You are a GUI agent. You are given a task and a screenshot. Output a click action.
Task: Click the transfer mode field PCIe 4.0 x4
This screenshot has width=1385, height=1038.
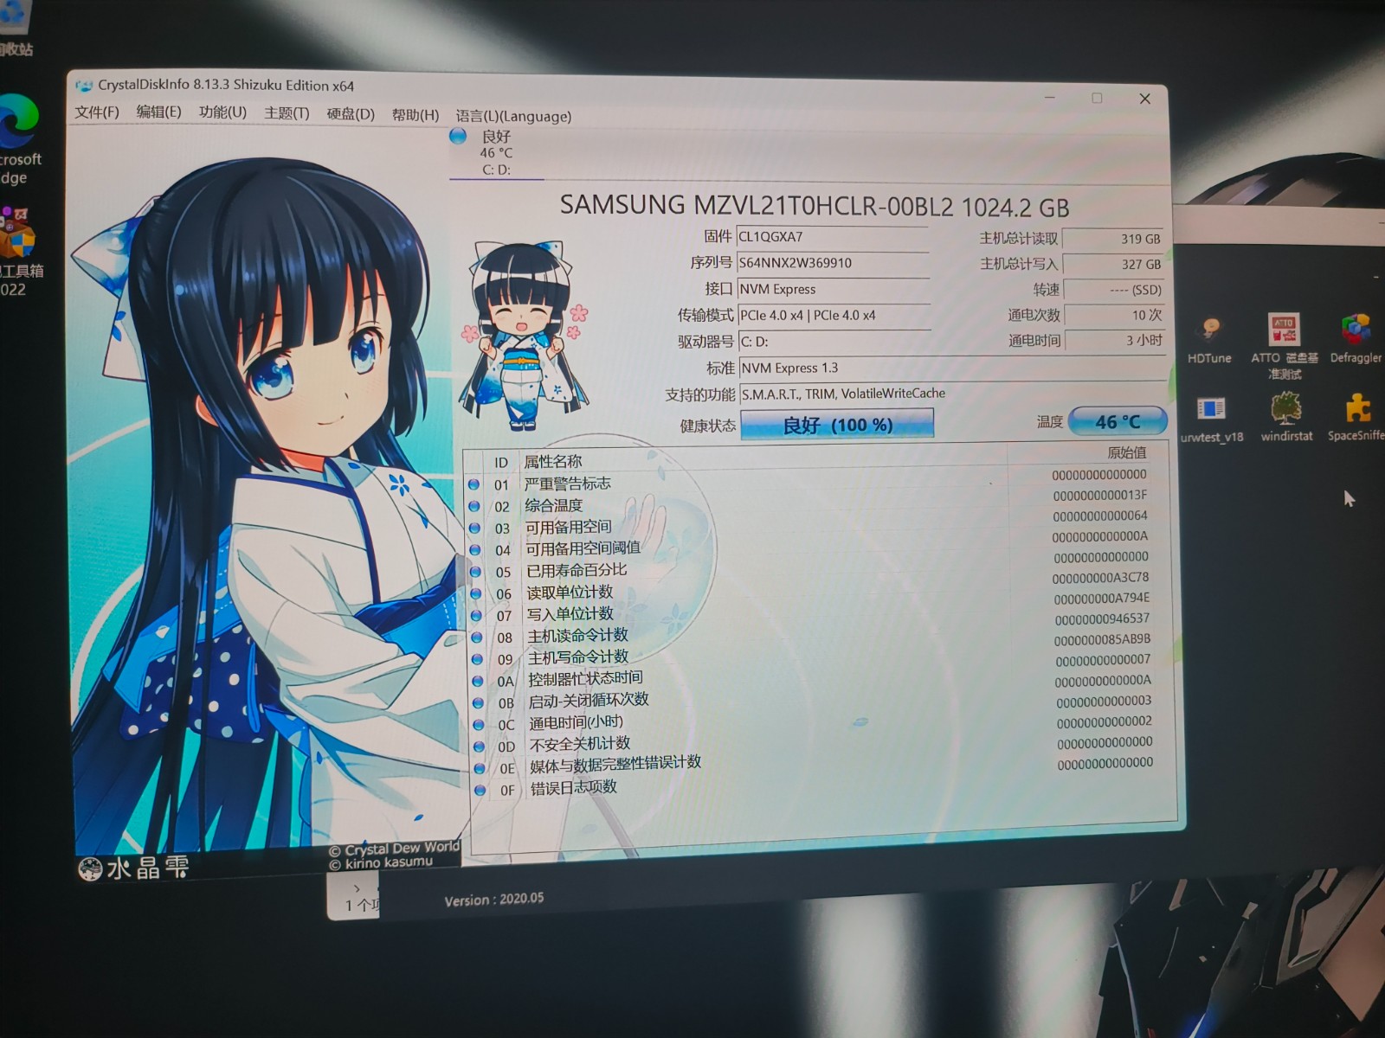point(834,316)
